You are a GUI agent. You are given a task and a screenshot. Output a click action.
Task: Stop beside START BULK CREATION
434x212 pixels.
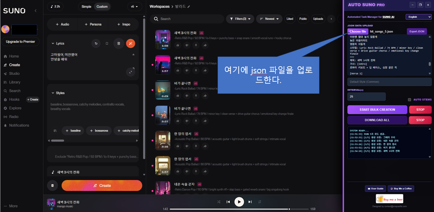[x=420, y=110]
